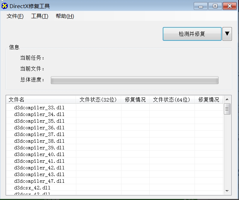Select row d3dcompiler_36.dll
Screen dimensions: 239x200
(x=115, y=128)
